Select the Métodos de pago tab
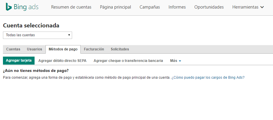 (63, 49)
